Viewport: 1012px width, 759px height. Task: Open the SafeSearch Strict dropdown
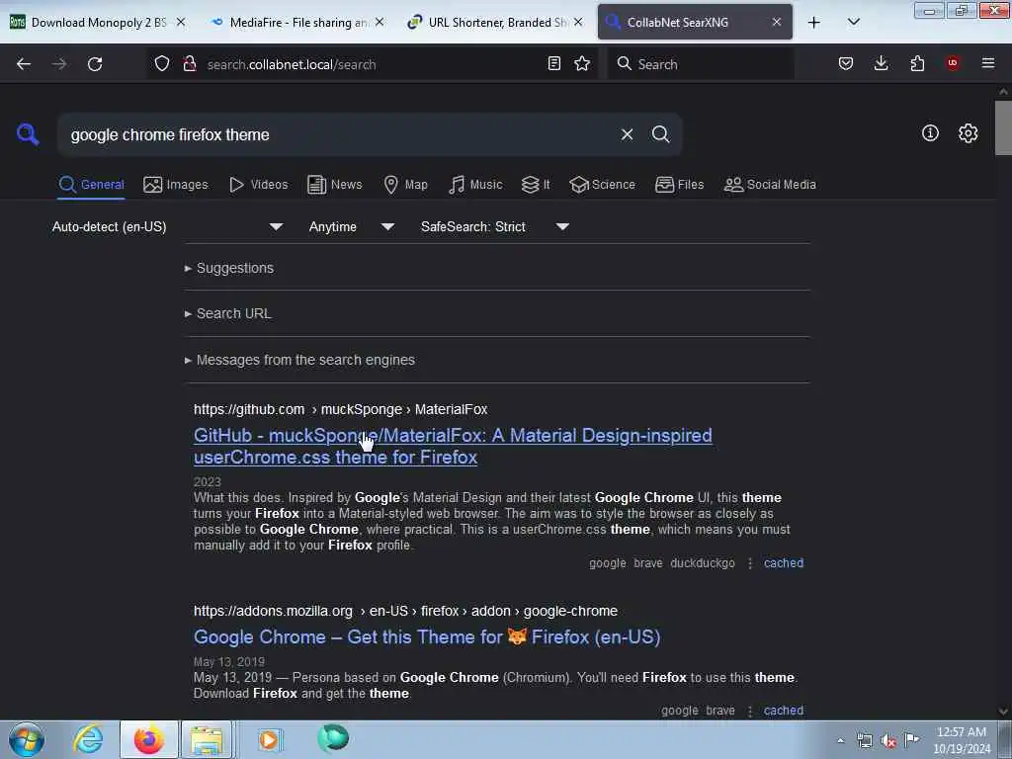pyautogui.click(x=494, y=226)
